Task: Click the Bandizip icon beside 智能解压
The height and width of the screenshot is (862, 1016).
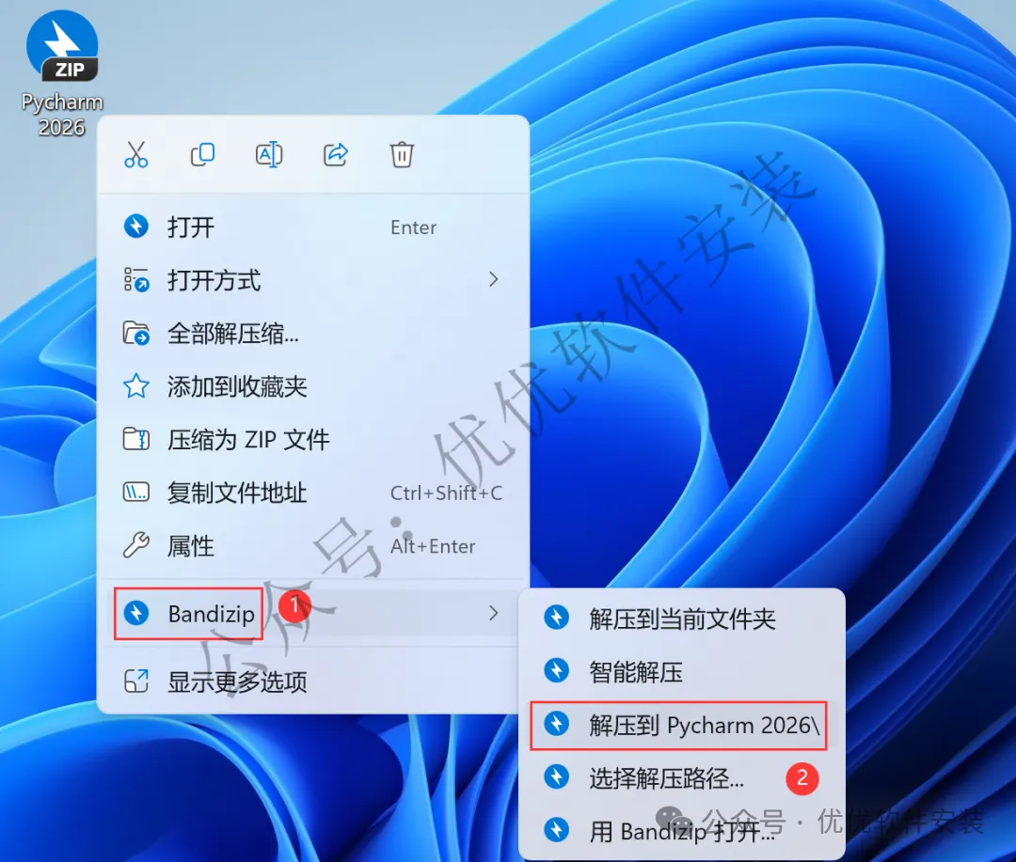Action: click(557, 670)
